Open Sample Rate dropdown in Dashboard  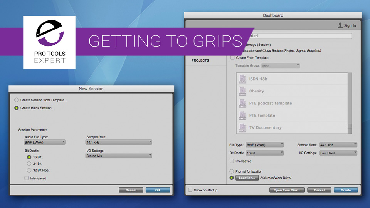point(338,145)
